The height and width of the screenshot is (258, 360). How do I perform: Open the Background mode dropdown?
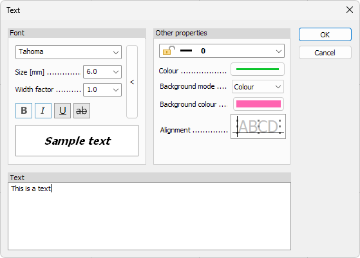(258, 87)
